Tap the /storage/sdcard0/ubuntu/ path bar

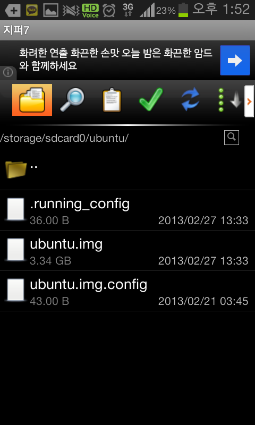point(64,138)
